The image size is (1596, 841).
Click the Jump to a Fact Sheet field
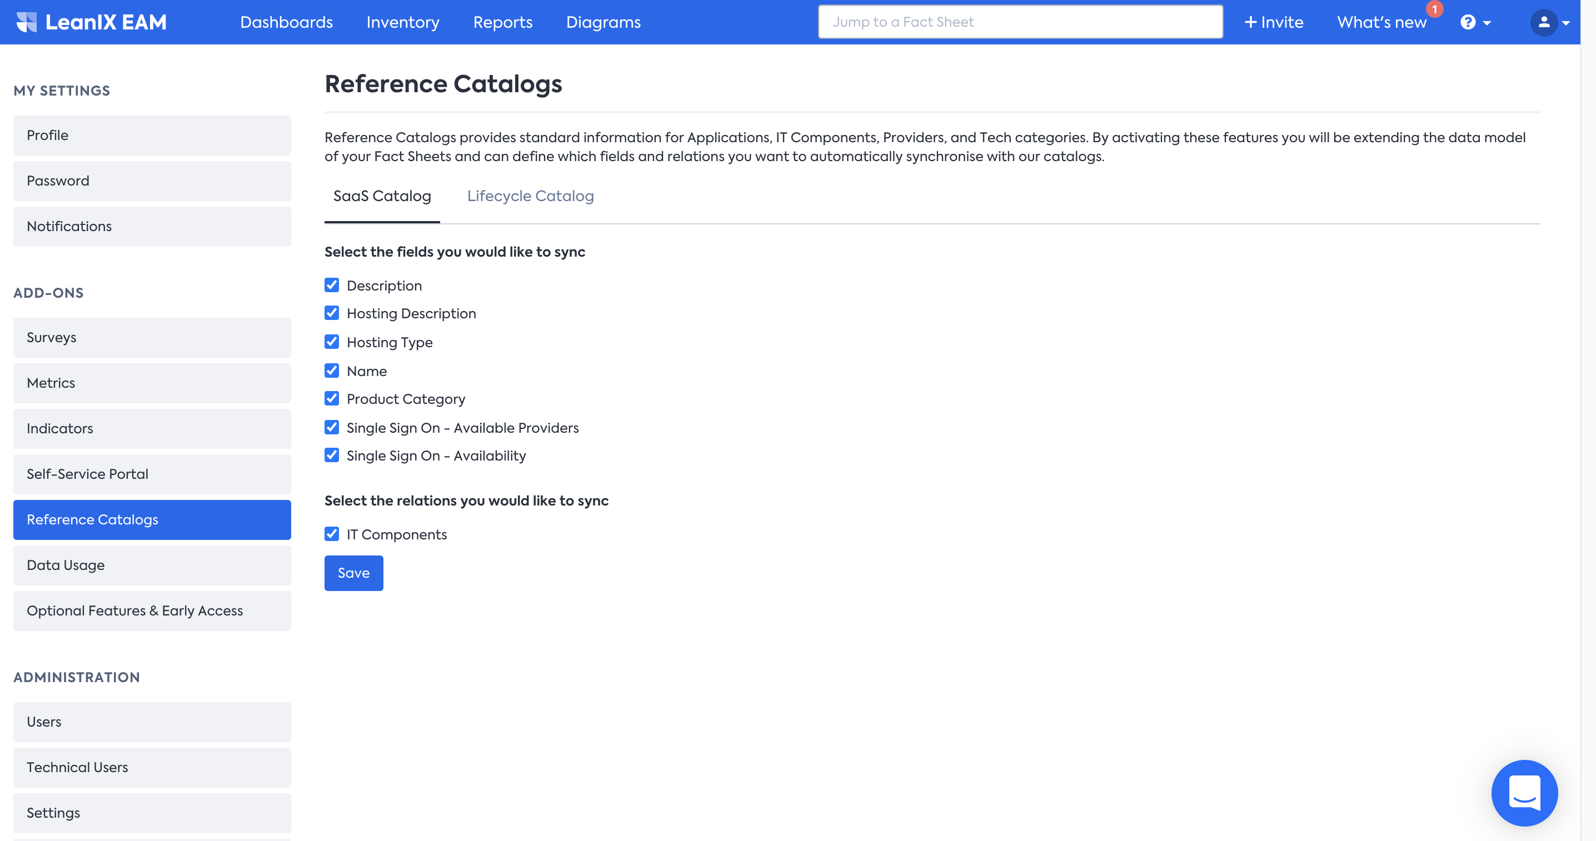coord(1020,22)
